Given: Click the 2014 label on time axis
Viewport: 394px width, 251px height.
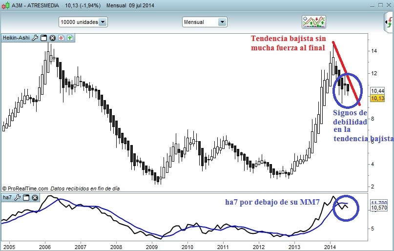Looking at the screenshot, I should 330,247.
